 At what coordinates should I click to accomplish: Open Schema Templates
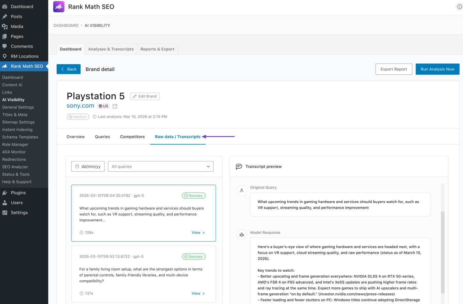point(20,137)
